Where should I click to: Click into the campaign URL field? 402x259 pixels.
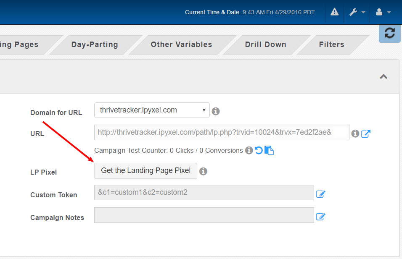point(222,132)
